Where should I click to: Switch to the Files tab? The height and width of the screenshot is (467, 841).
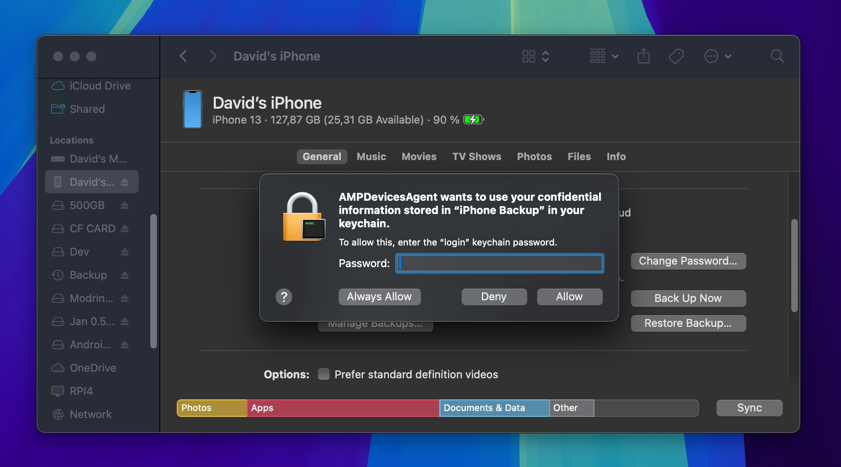pos(579,156)
